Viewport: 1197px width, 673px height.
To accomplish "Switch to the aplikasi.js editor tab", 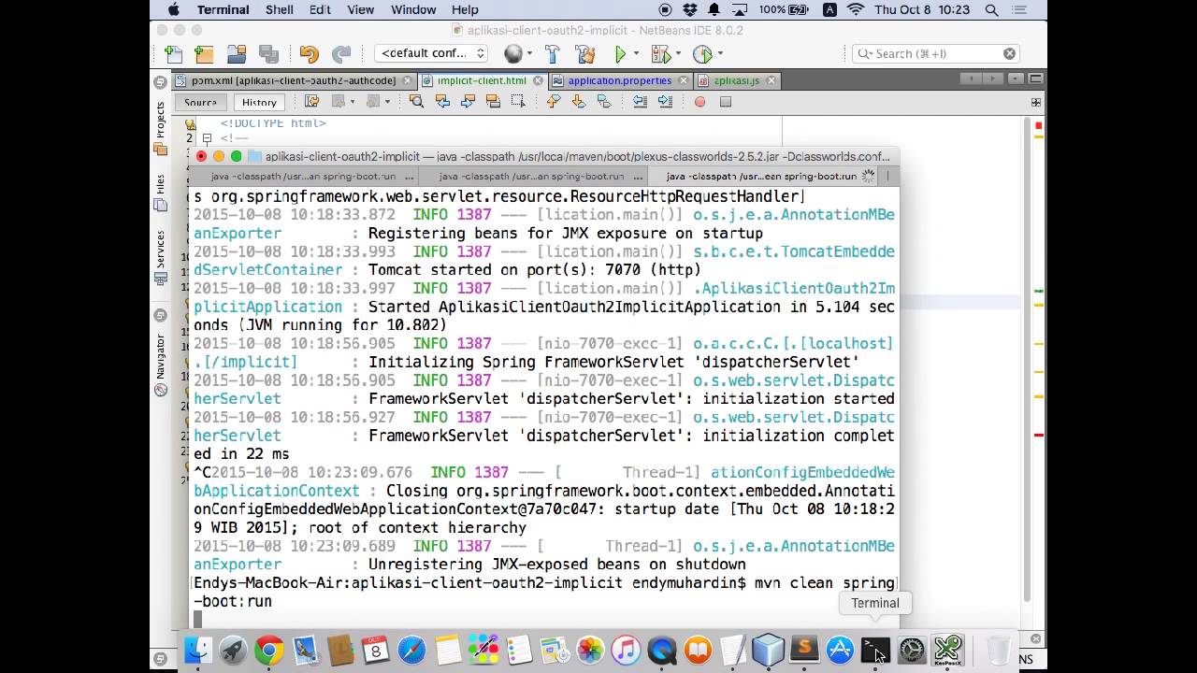I will (736, 80).
